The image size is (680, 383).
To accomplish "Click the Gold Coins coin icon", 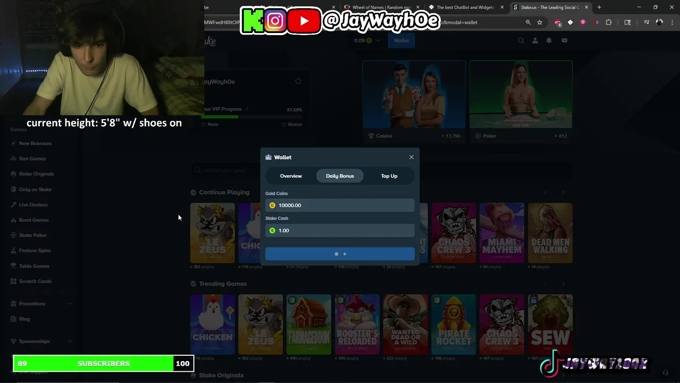I will (273, 205).
